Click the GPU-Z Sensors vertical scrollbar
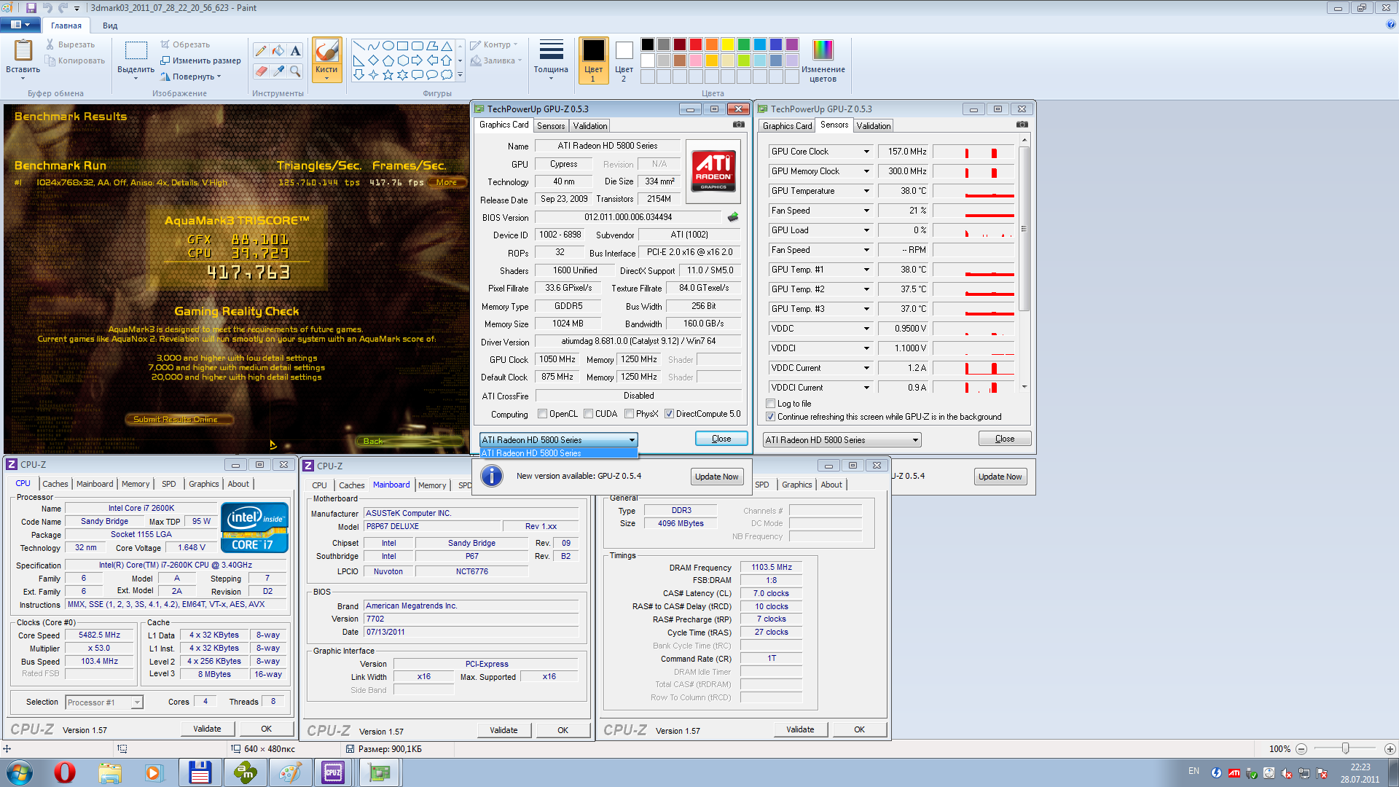The image size is (1399, 787). [x=1024, y=230]
